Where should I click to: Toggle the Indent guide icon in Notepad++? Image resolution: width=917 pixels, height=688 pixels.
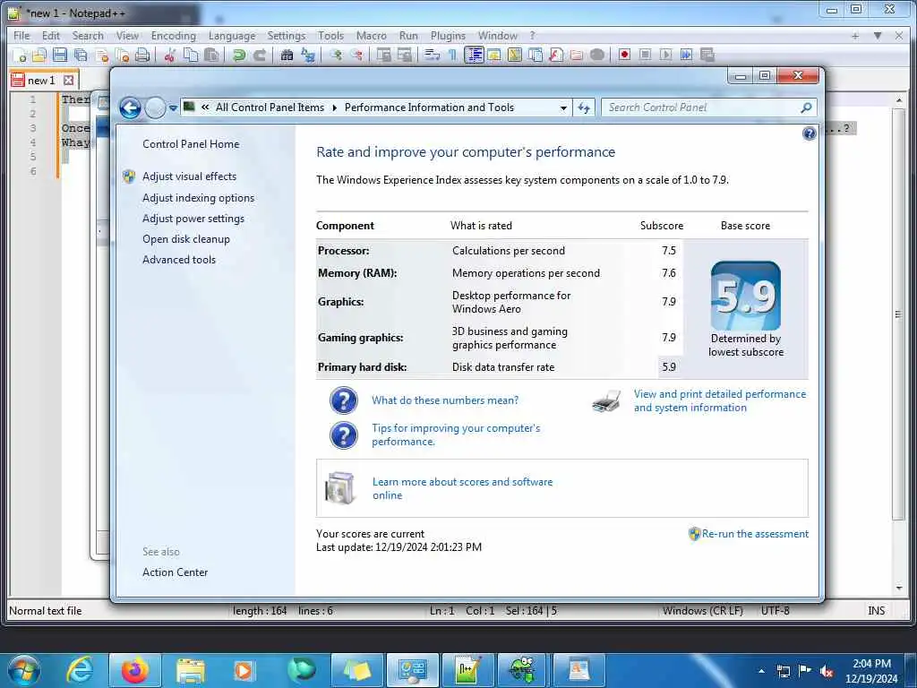pos(474,55)
